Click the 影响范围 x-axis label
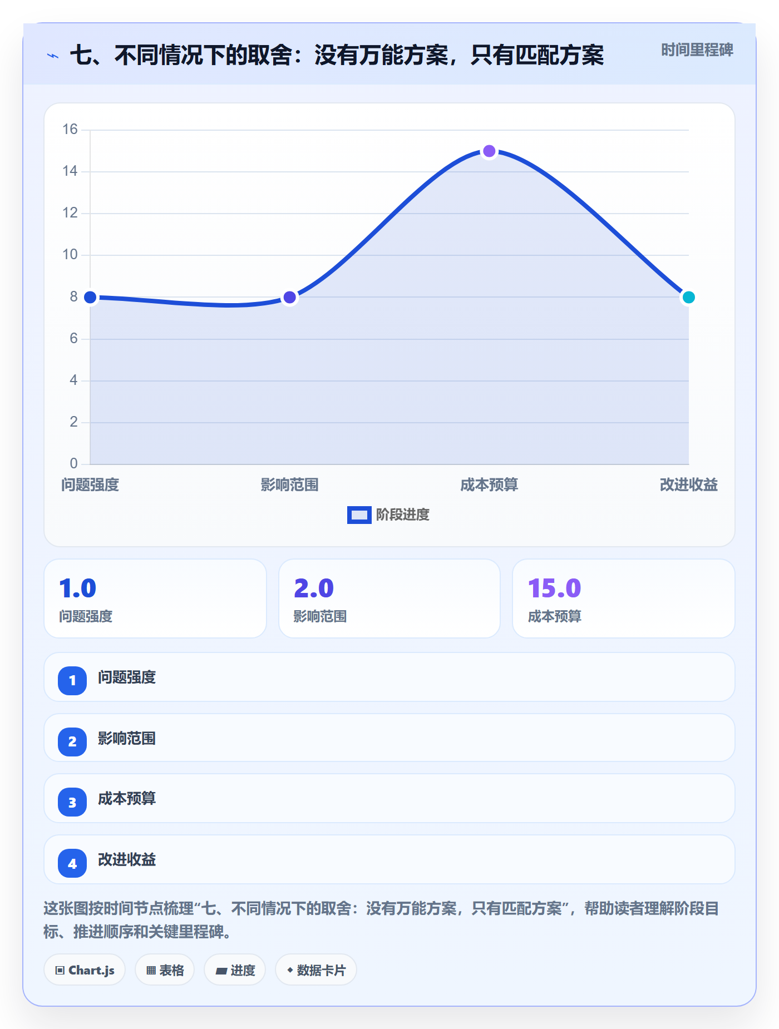Screen dimensions: 779x1029 click(x=289, y=485)
